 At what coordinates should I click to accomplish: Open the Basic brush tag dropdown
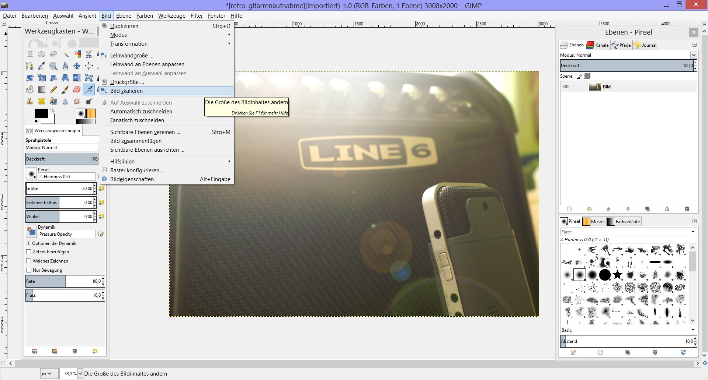click(628, 330)
